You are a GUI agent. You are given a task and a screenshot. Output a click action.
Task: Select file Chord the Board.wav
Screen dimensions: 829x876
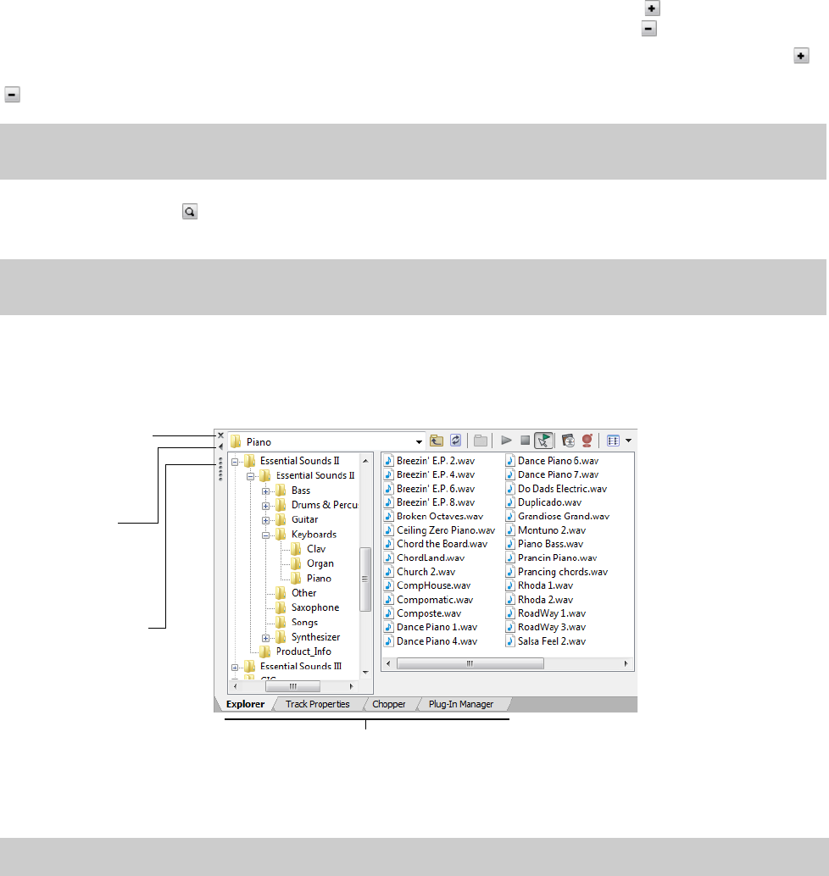click(436, 544)
